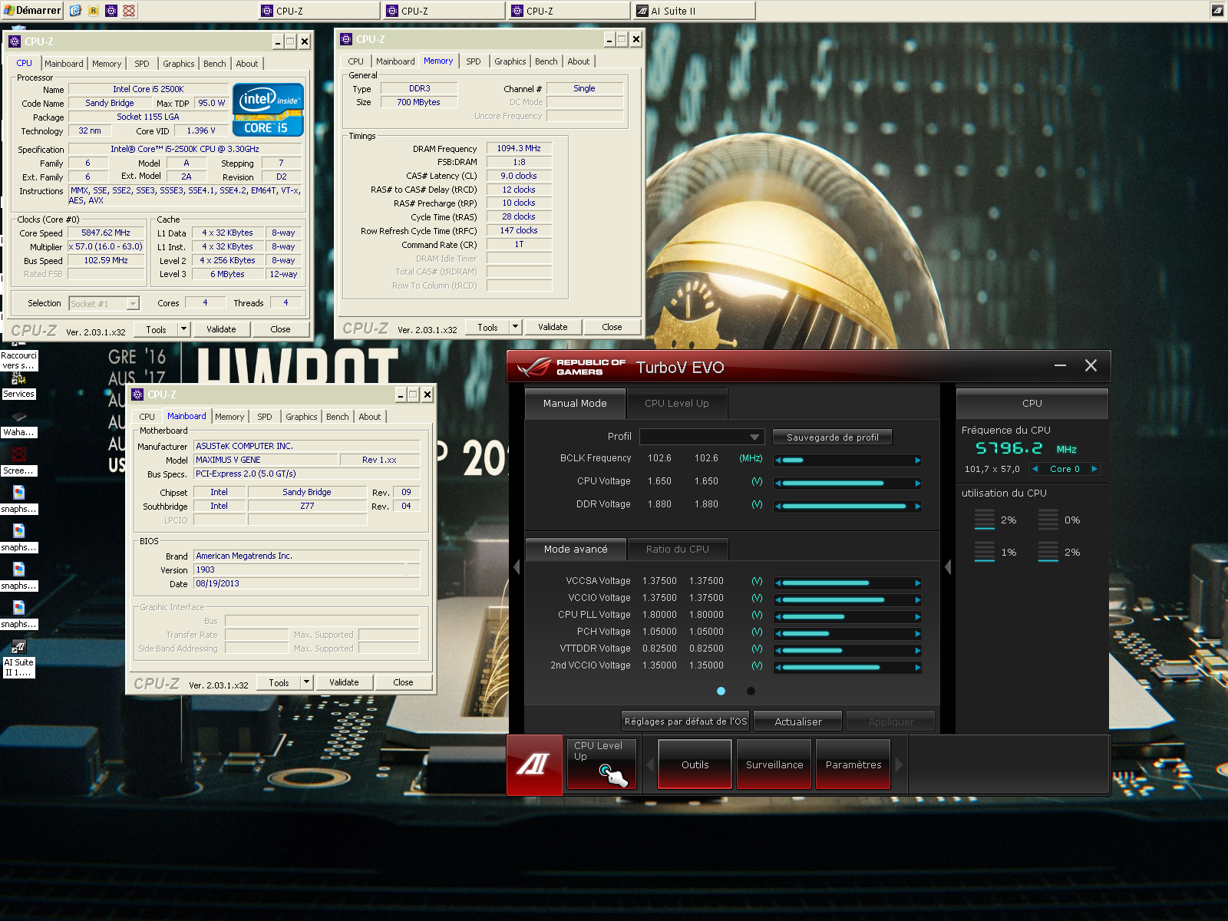Click the red AI logo in AI Suite bar

point(535,764)
